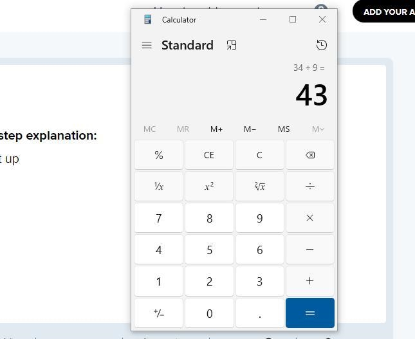Viewport: 415px width, 339px height.
Task: Click the MS memory store button
Action: [284, 129]
